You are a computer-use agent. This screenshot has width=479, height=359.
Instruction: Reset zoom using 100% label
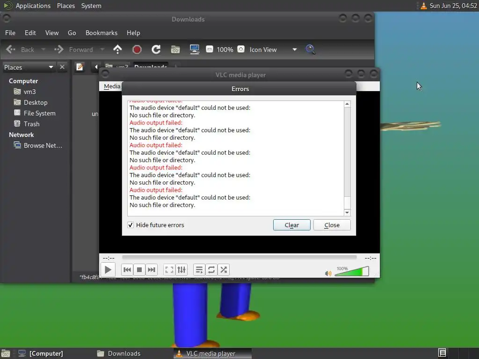(225, 50)
